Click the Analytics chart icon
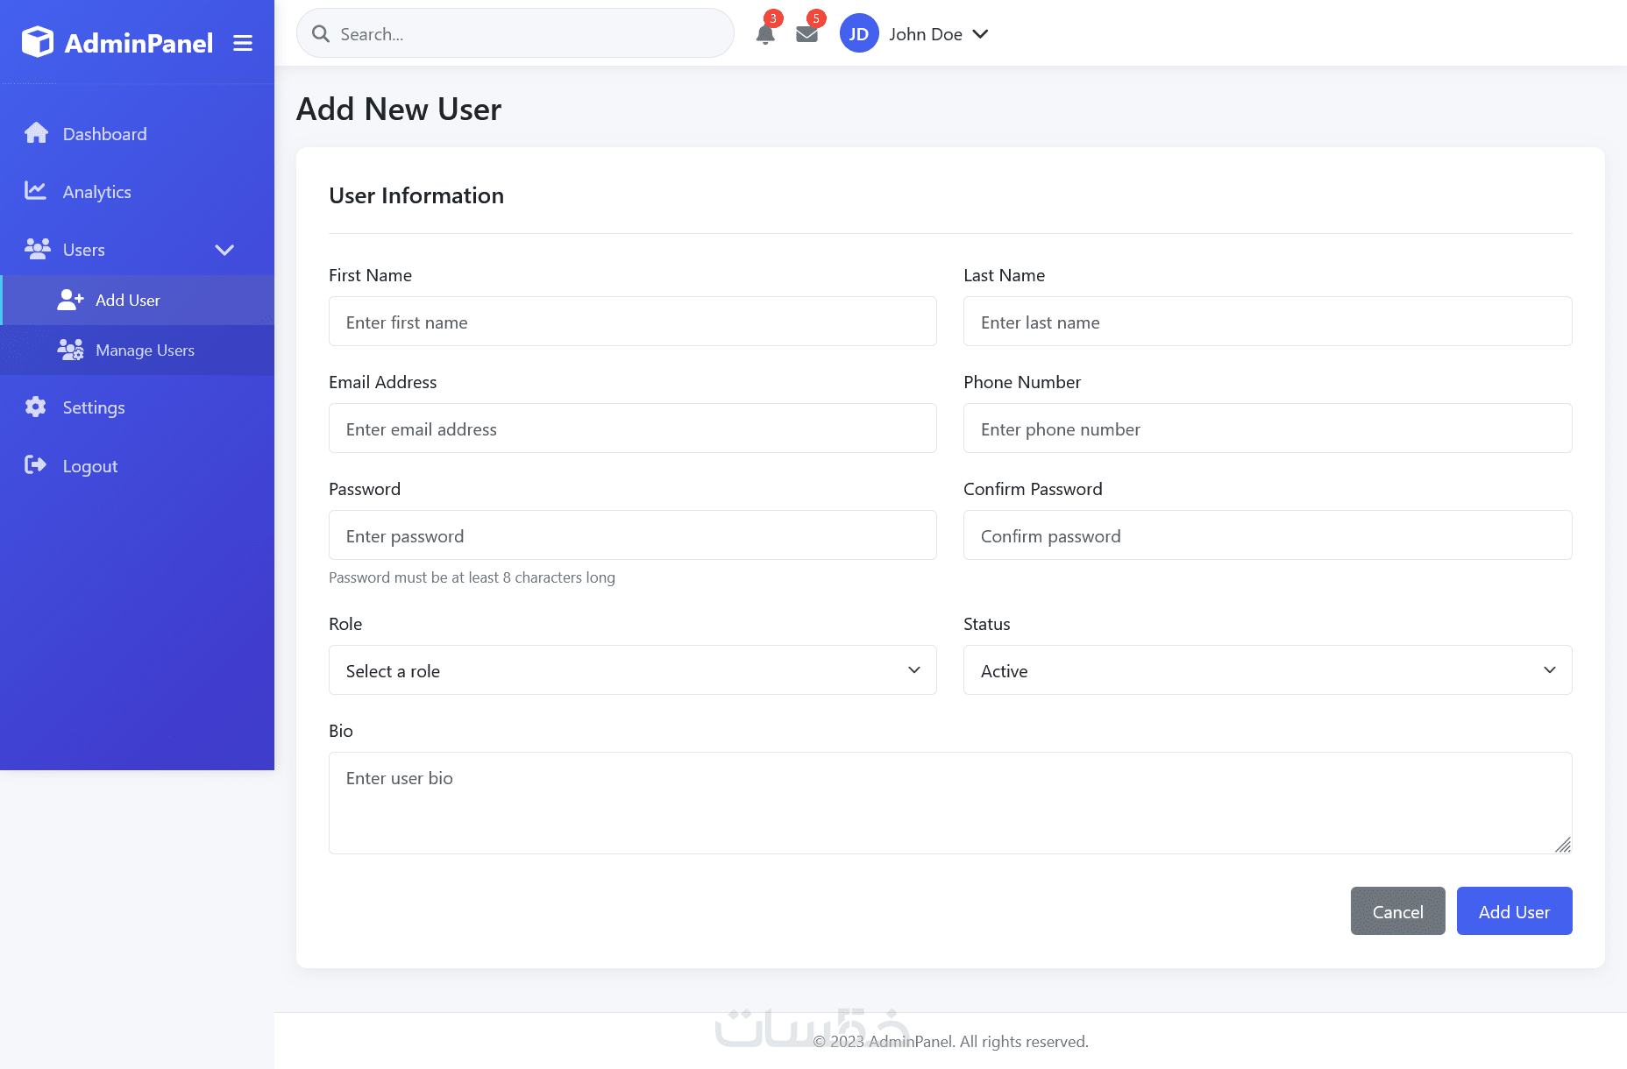 (x=35, y=191)
